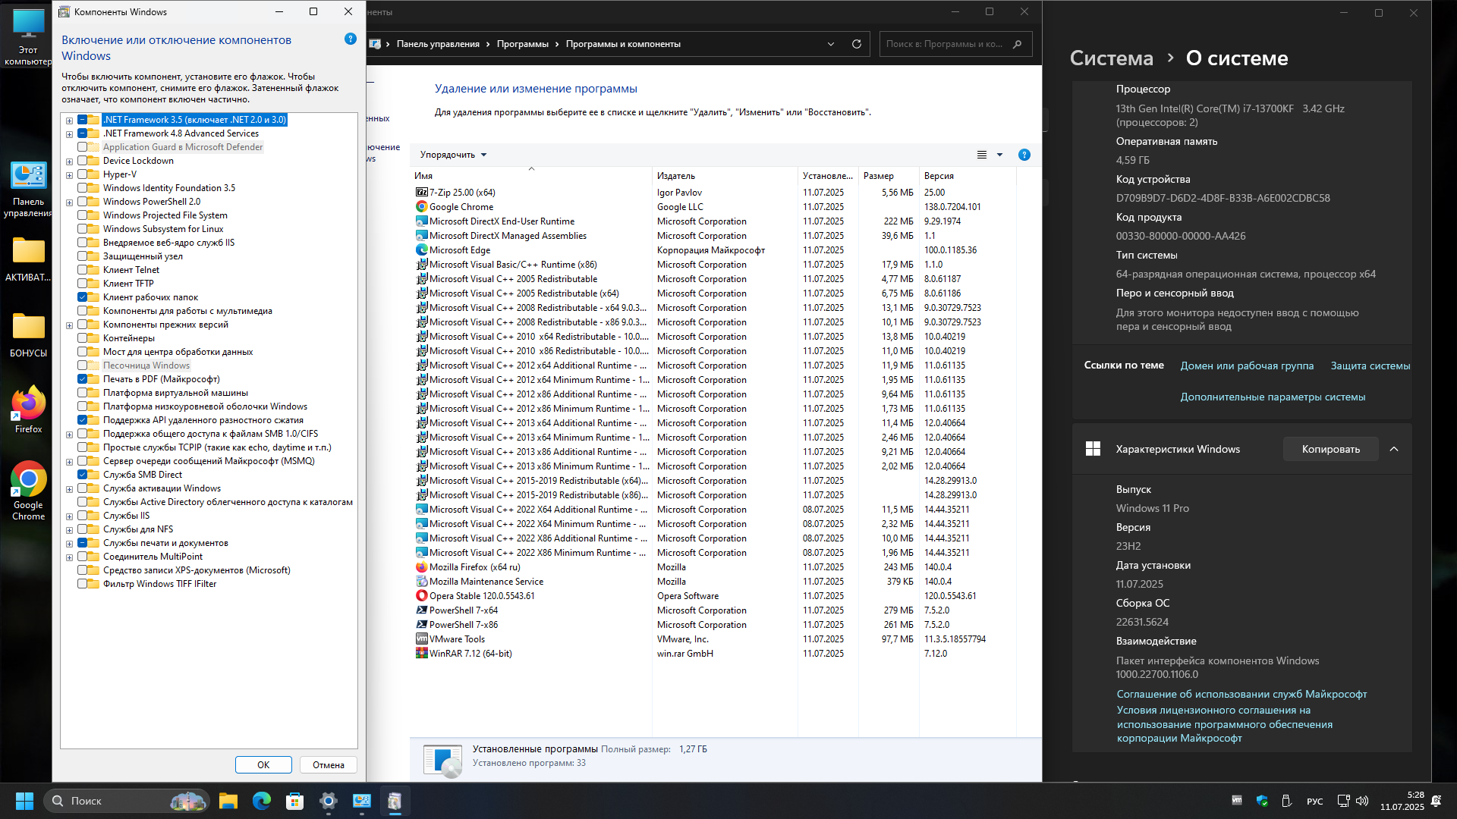
Task: Expand the Службы IIS node
Action: (69, 516)
